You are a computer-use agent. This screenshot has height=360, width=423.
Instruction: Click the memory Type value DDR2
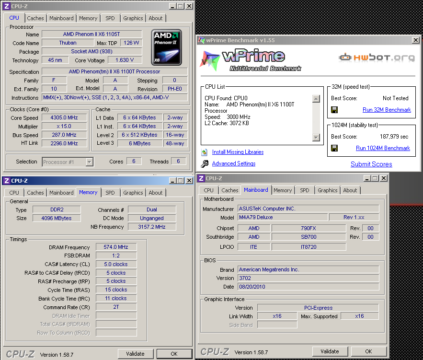pyautogui.click(x=57, y=209)
